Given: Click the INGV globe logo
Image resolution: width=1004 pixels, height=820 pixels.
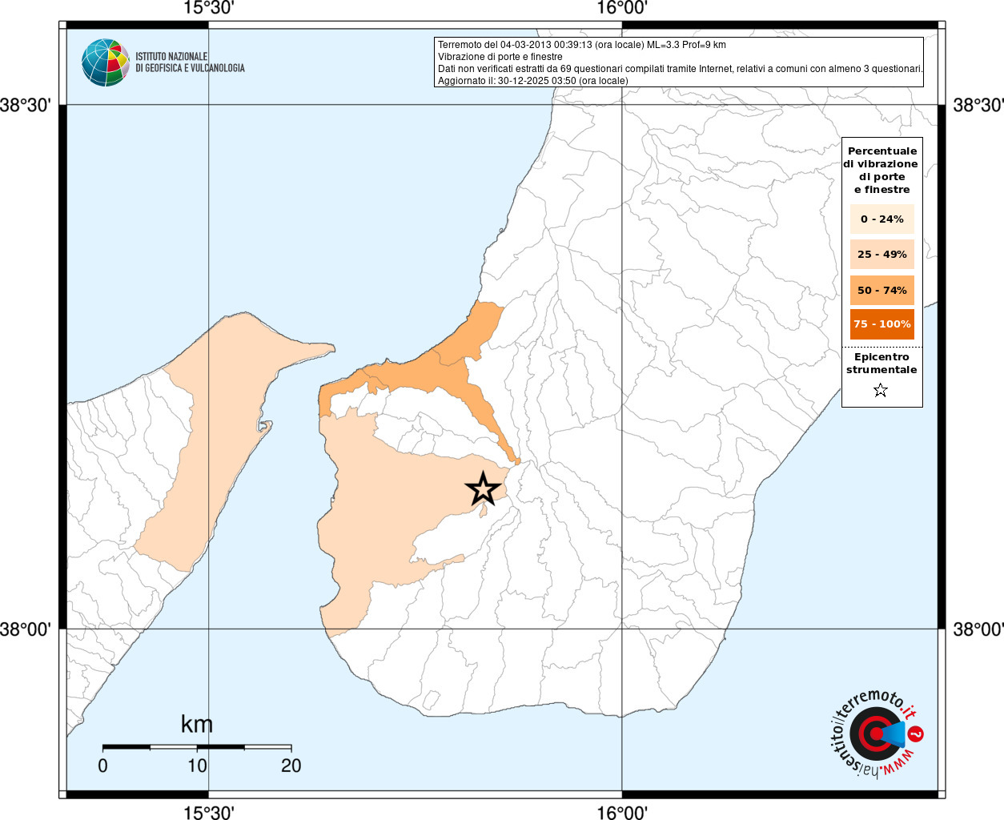Looking at the screenshot, I should pyautogui.click(x=105, y=62).
